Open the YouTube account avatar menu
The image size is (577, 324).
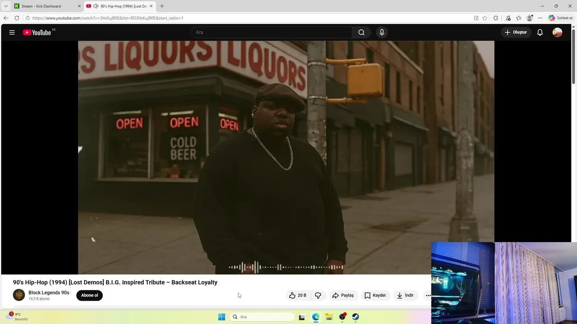click(x=558, y=32)
